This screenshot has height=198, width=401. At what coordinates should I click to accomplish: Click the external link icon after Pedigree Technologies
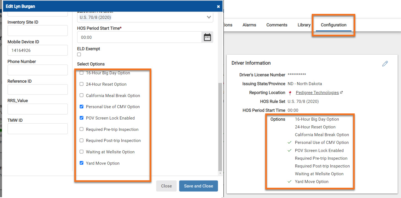341,93
